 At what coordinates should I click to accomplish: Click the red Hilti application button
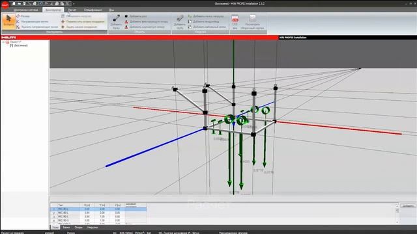[5, 5]
